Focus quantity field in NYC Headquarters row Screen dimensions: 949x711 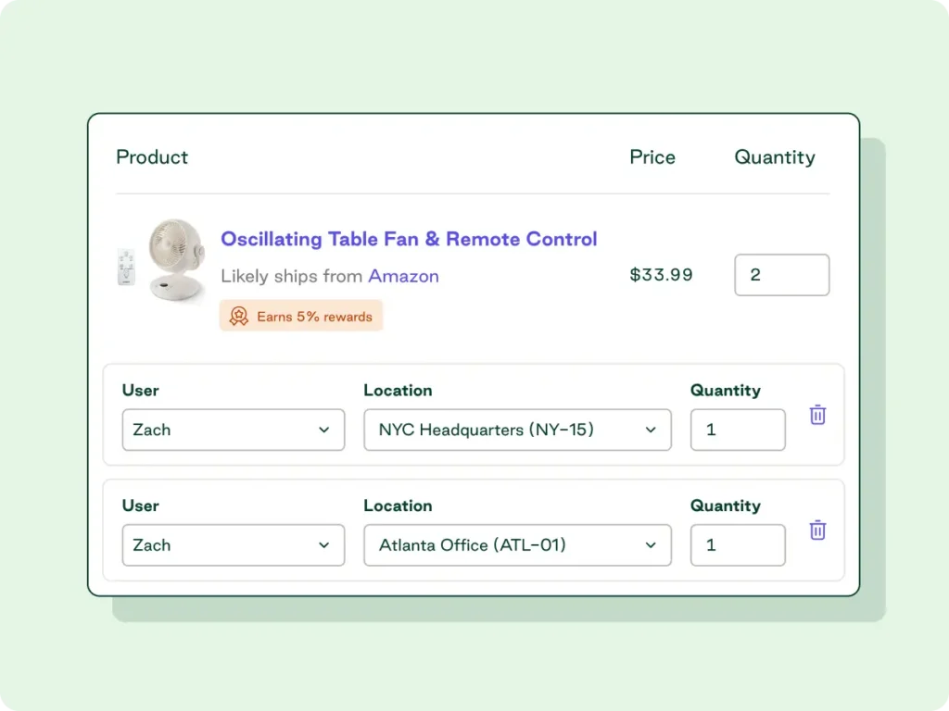tap(738, 430)
